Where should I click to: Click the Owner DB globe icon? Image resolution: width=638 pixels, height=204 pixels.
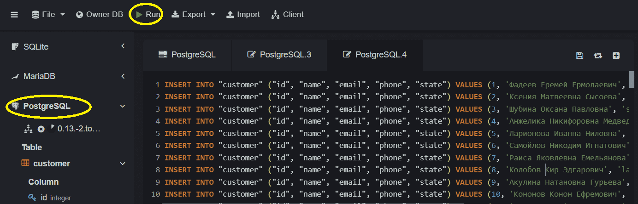(79, 15)
